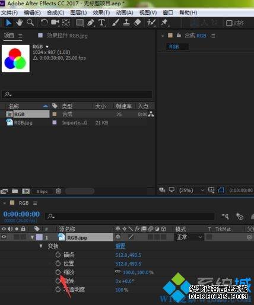
Task: Create a new composition from project footer
Action: [26, 191]
